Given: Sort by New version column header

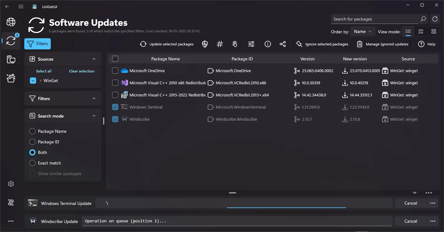Looking at the screenshot, I should click(x=355, y=59).
